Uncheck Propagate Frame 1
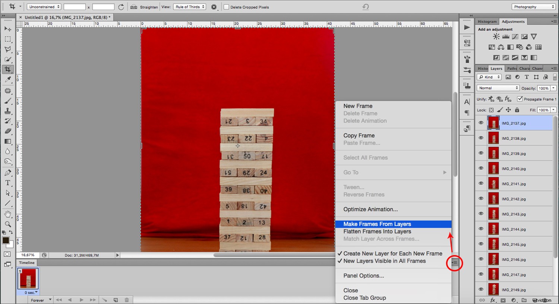Screen dimensions: 559x304 point(521,99)
